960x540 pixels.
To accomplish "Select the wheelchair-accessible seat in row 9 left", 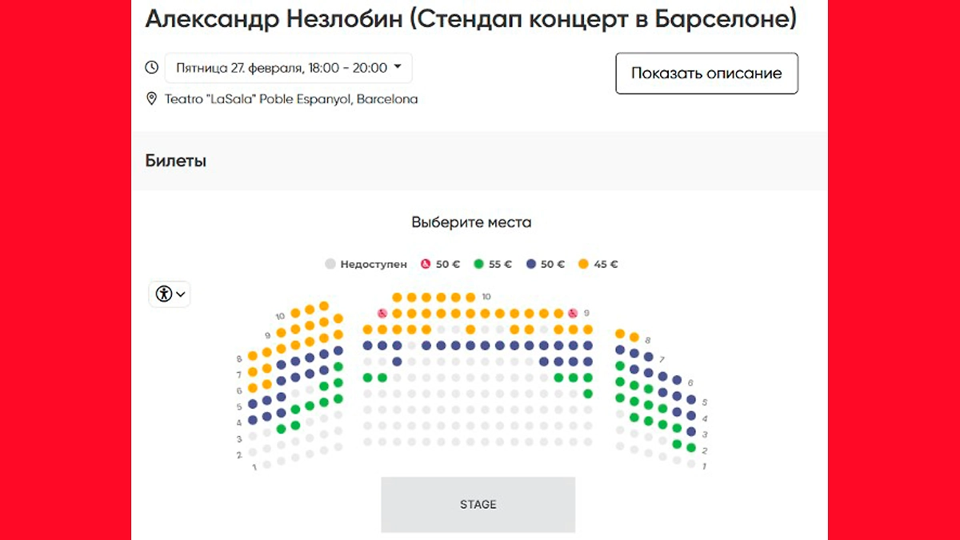I will pos(382,314).
